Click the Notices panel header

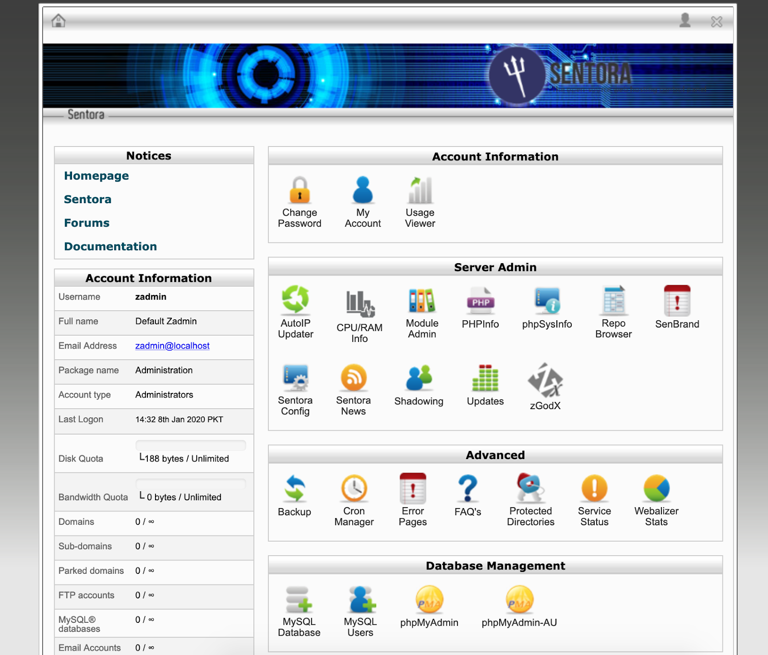point(154,156)
